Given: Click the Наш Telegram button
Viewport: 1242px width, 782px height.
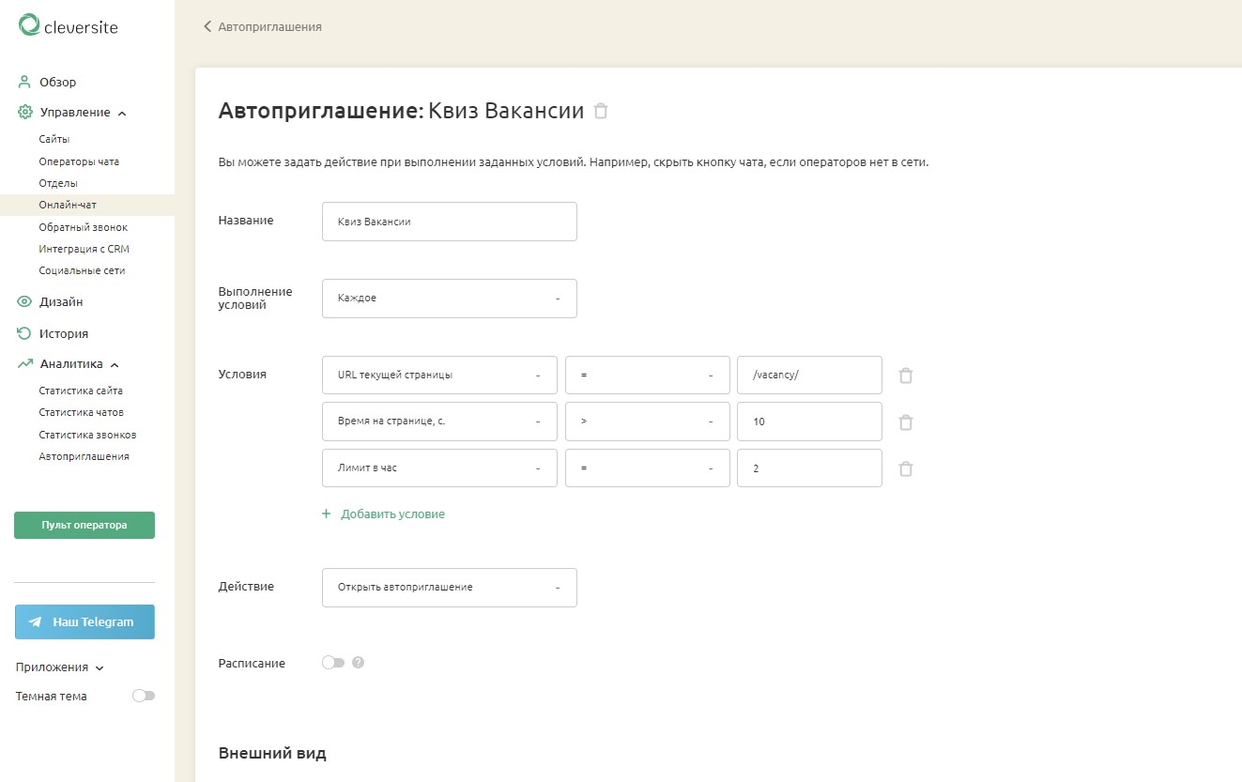Looking at the screenshot, I should point(84,621).
